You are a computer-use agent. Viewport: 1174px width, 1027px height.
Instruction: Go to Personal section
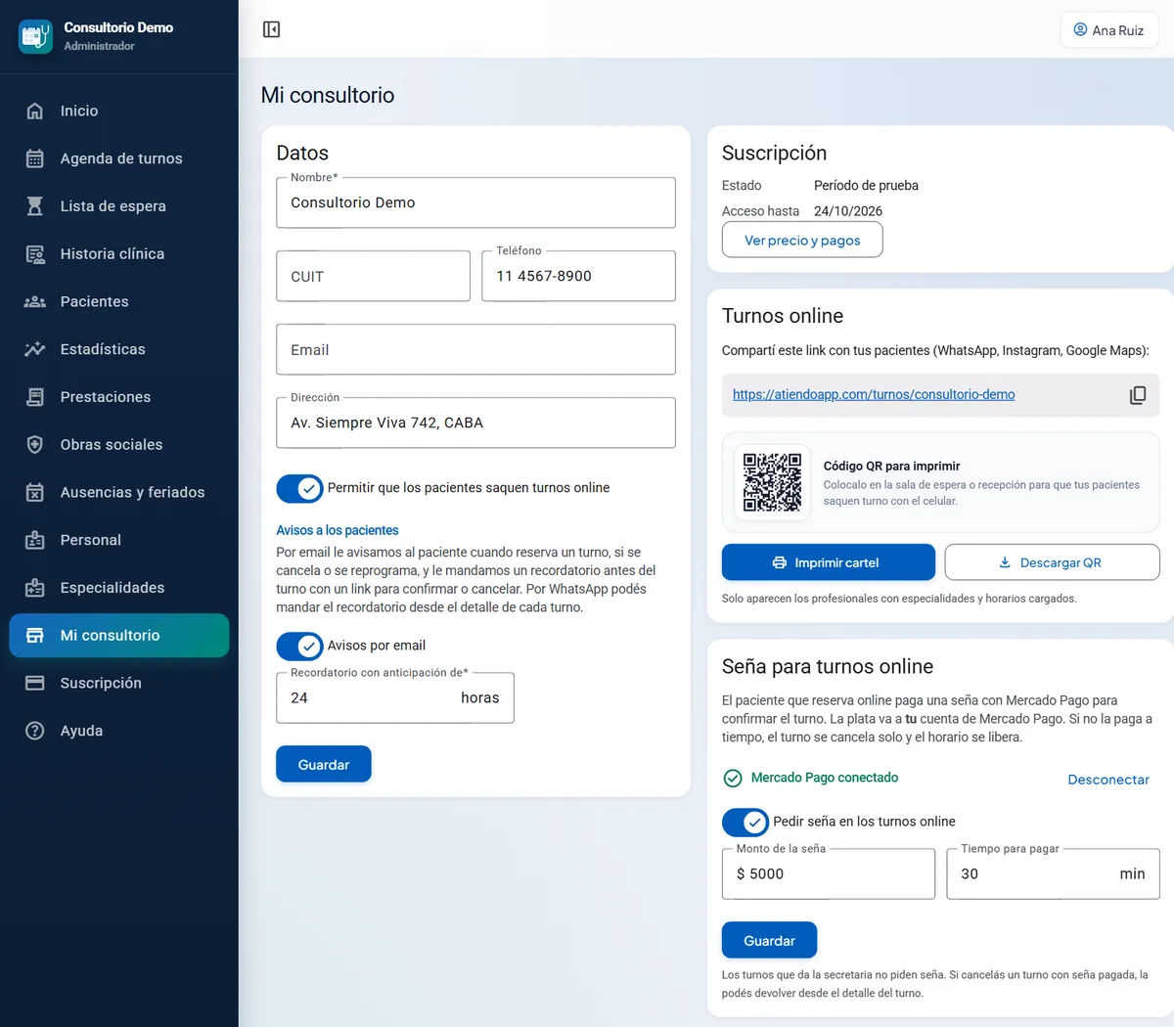119,540
